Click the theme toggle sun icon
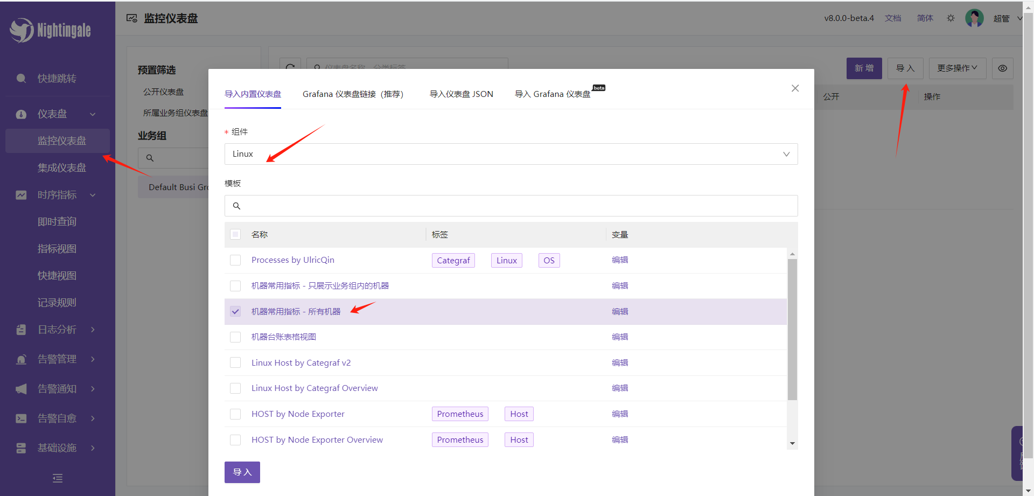 951,18
